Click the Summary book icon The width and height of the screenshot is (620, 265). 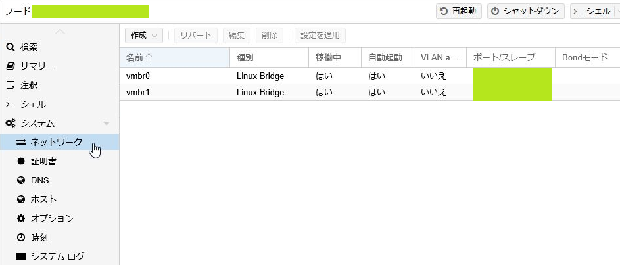coord(11,66)
